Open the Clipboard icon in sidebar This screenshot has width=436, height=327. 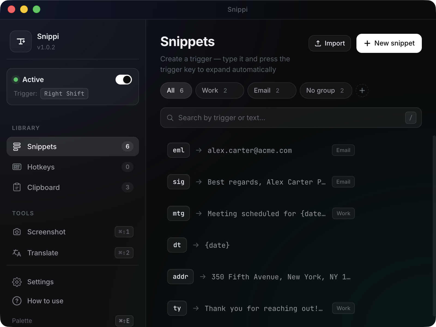[x=17, y=187]
